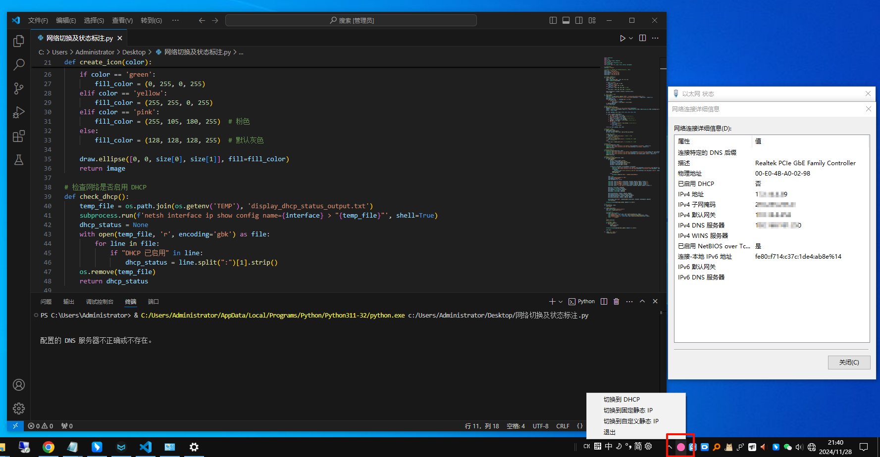Open the 选择(S) menu

coord(94,20)
